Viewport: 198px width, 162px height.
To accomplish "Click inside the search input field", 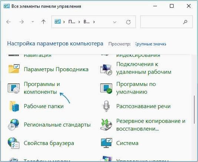I will [x=167, y=22].
